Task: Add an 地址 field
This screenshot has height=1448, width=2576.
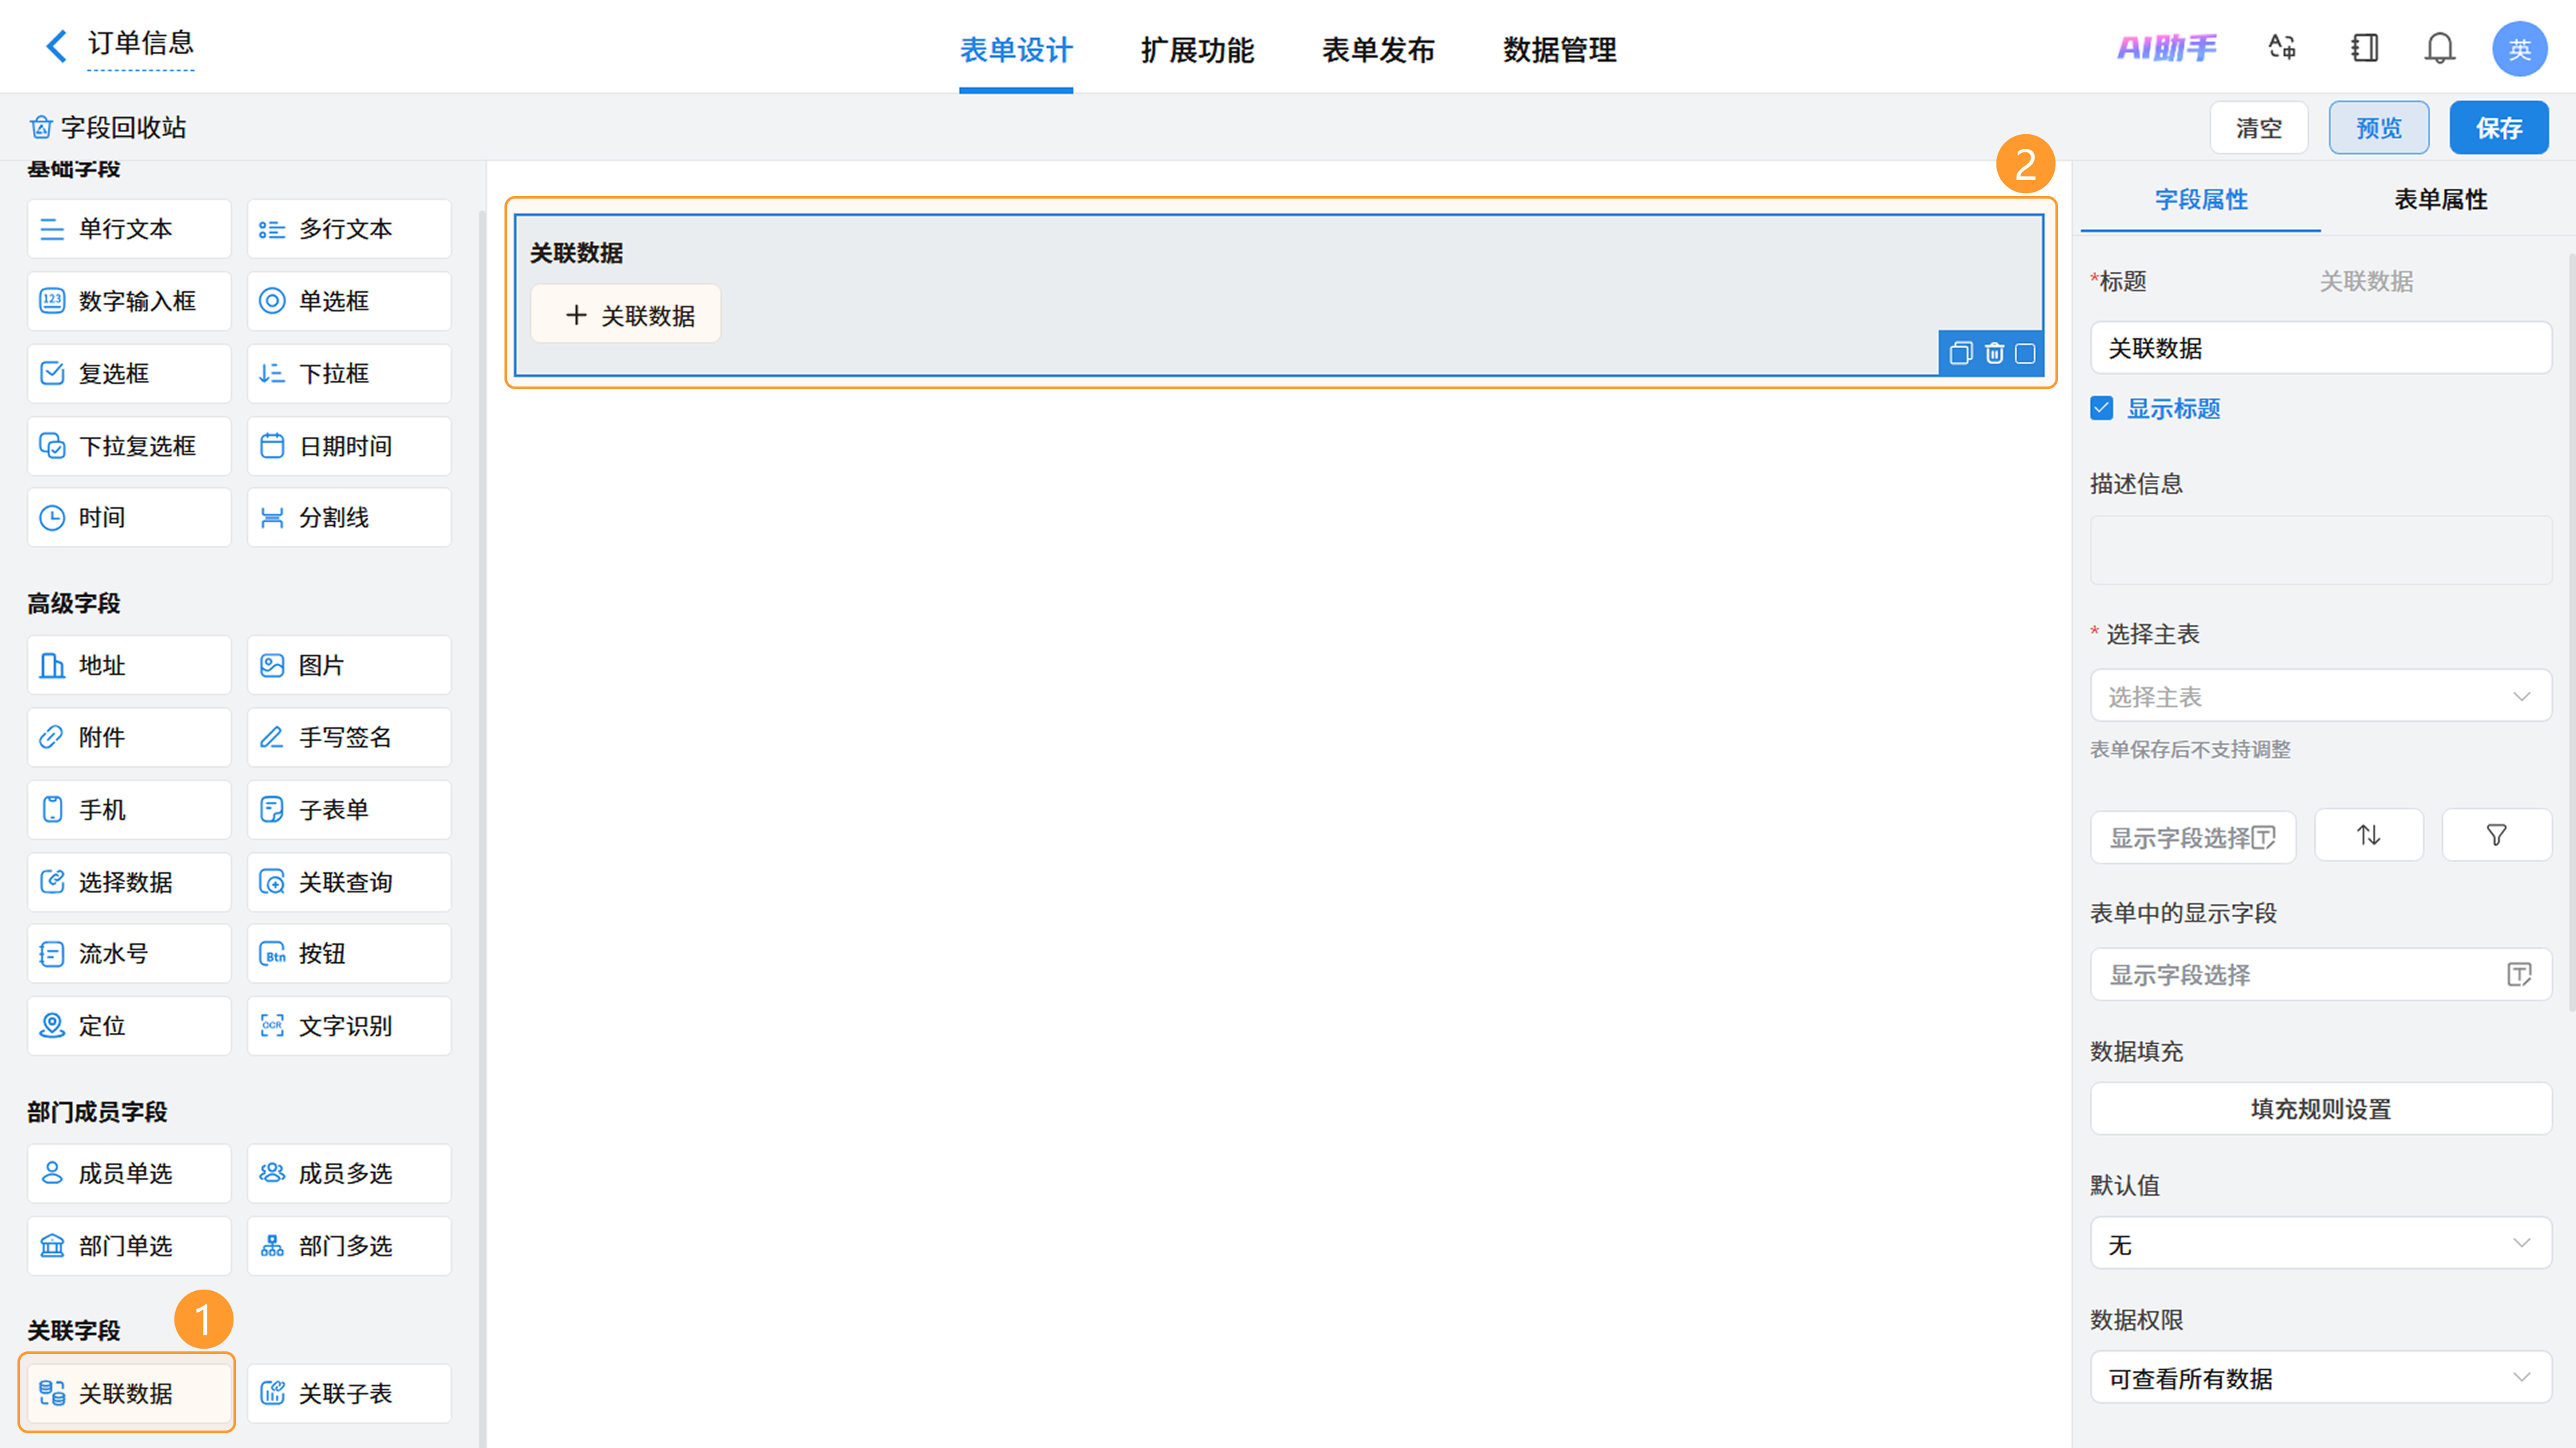Action: tap(129, 665)
